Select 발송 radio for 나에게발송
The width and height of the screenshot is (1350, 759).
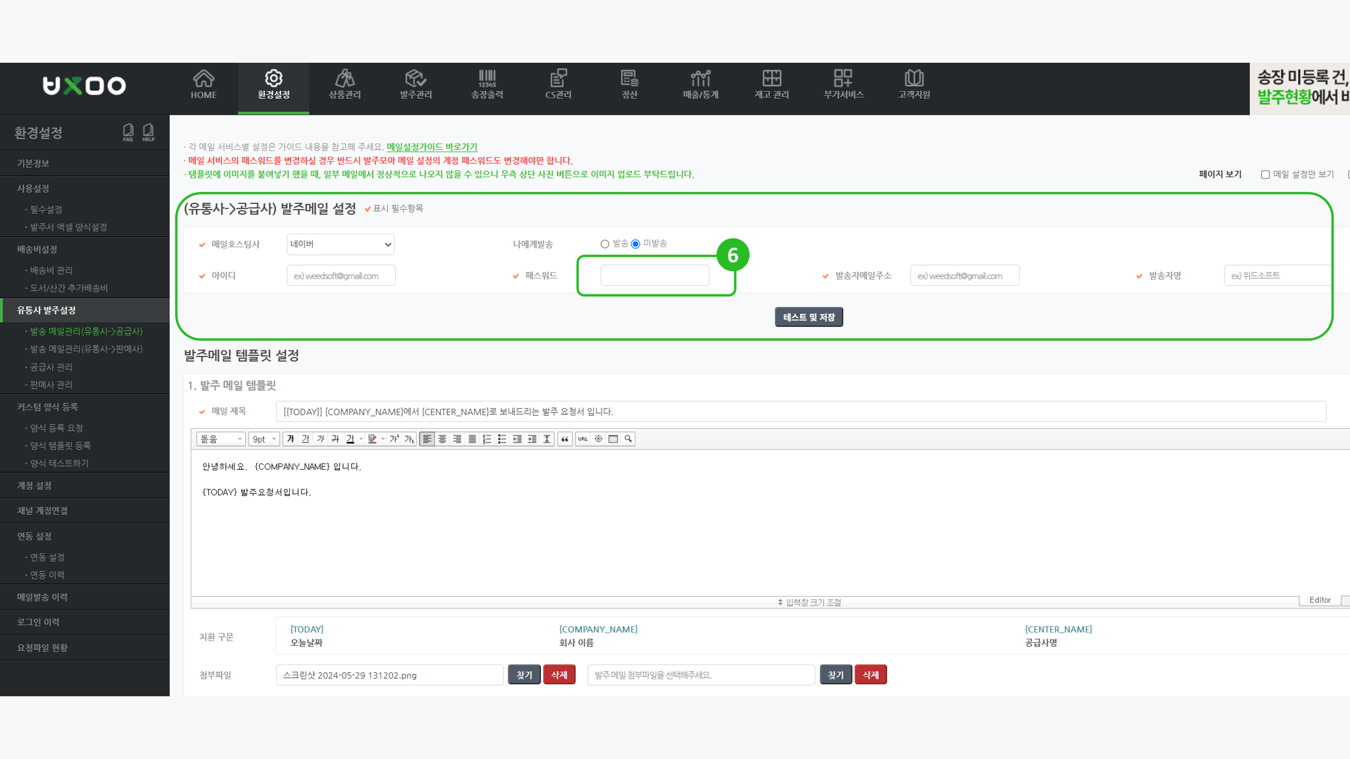[605, 244]
